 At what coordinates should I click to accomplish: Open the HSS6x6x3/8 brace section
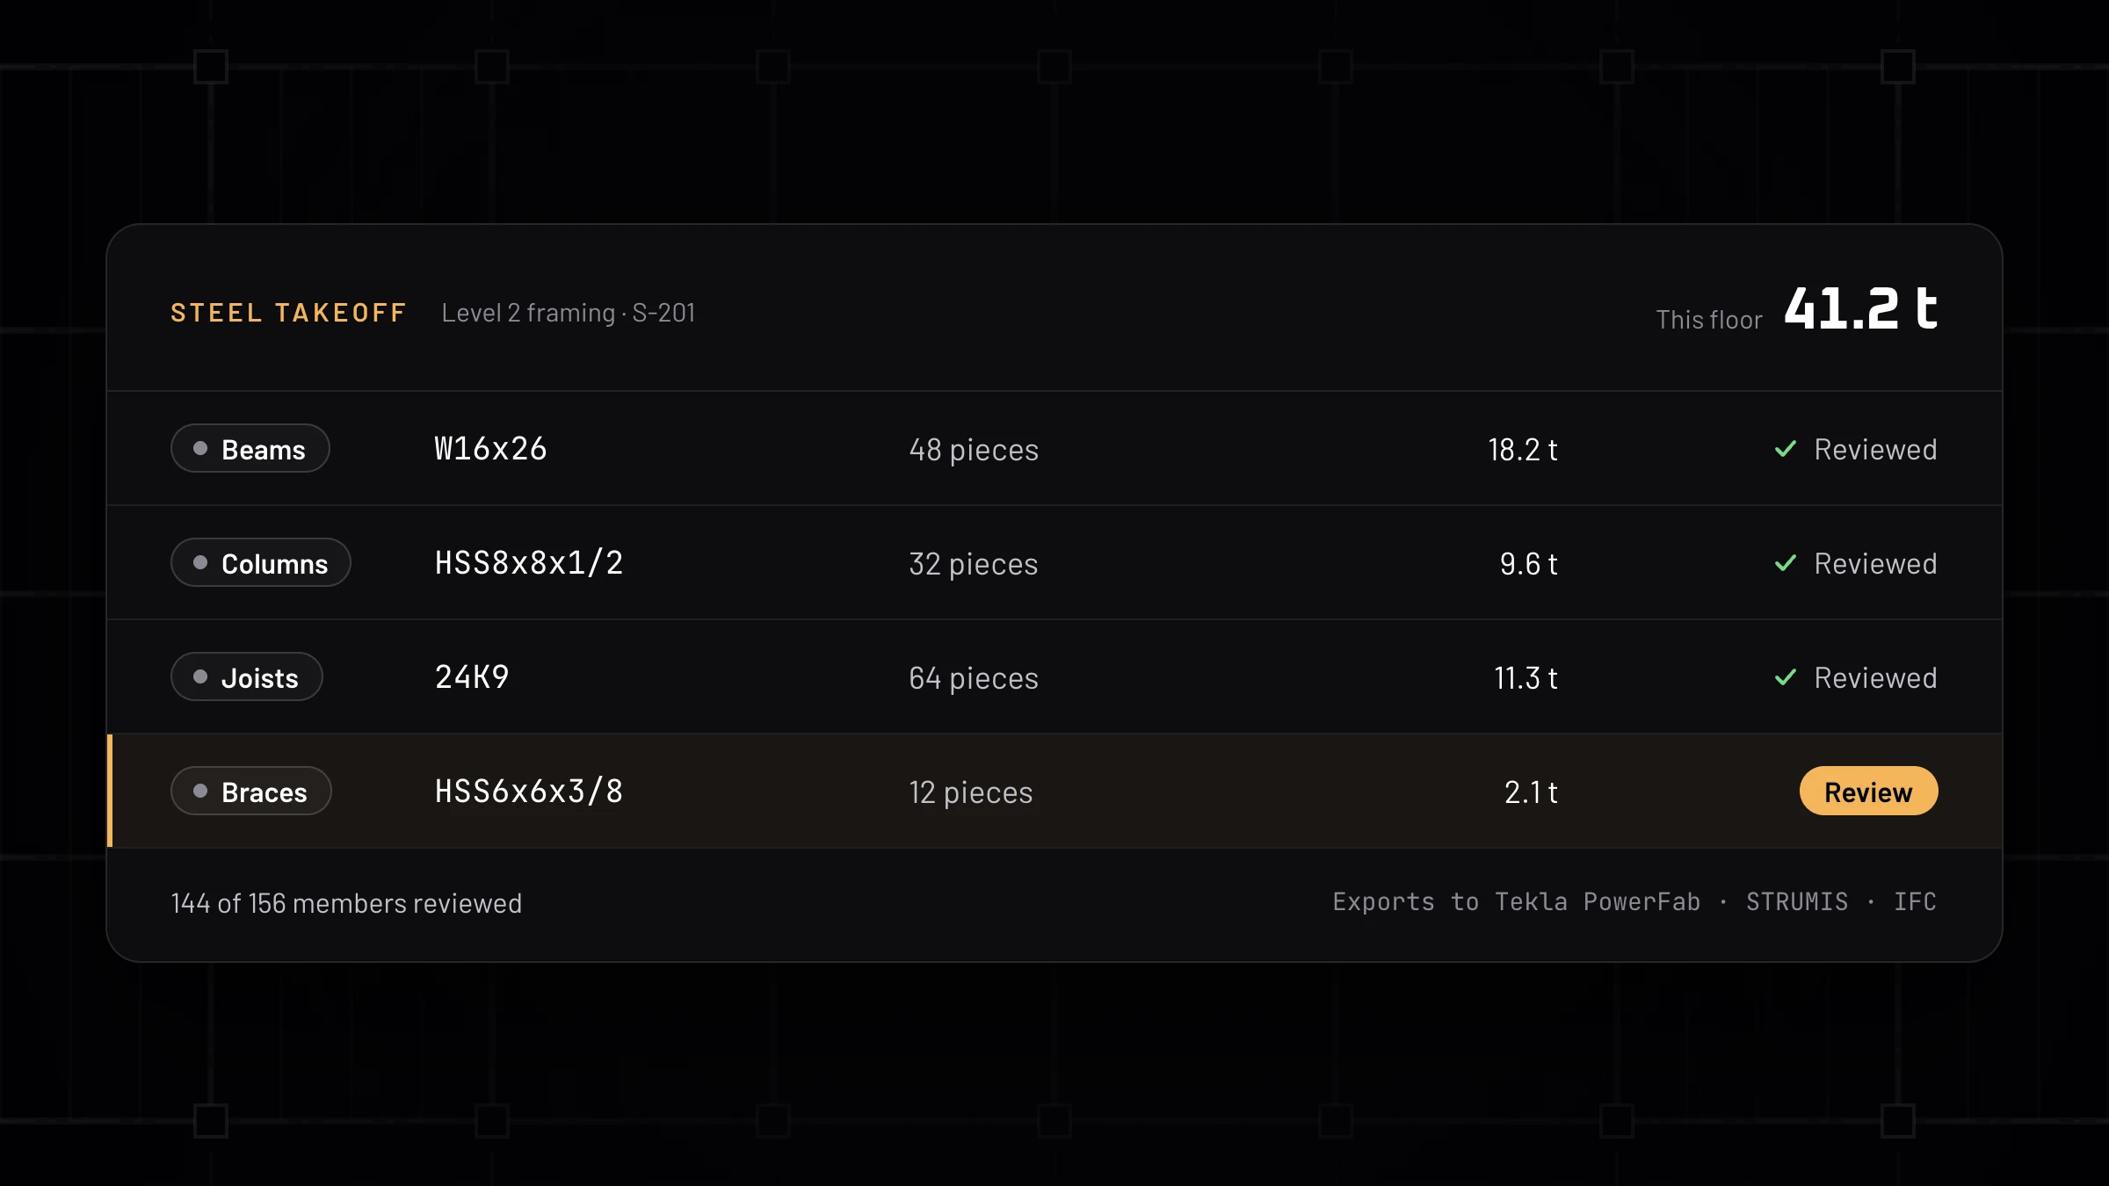tap(529, 792)
